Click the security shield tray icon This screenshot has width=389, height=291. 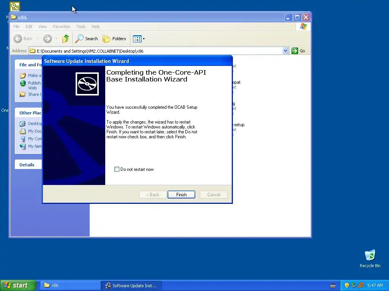[x=347, y=285]
